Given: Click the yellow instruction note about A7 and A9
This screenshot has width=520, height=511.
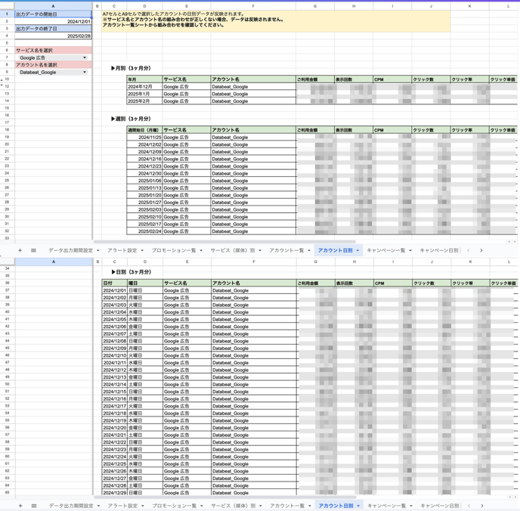Looking at the screenshot, I should coord(276,21).
